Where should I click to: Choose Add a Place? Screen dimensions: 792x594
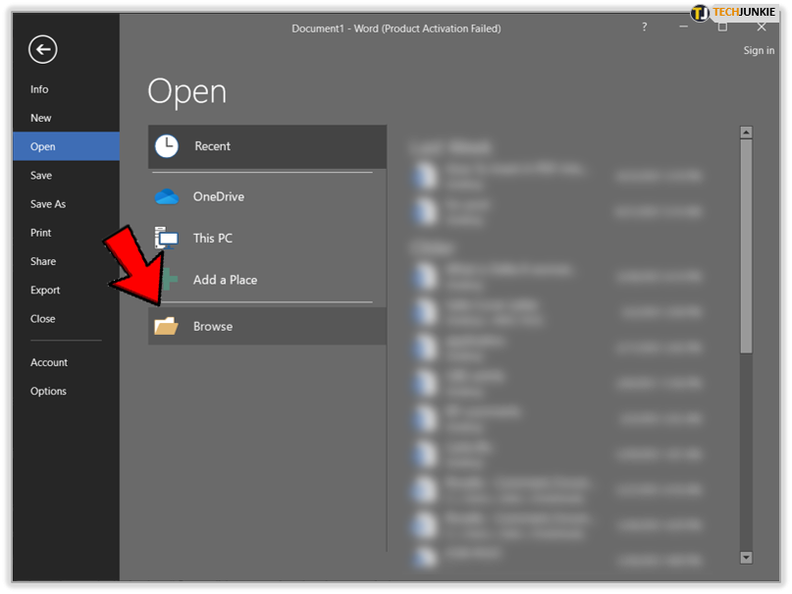(x=225, y=280)
